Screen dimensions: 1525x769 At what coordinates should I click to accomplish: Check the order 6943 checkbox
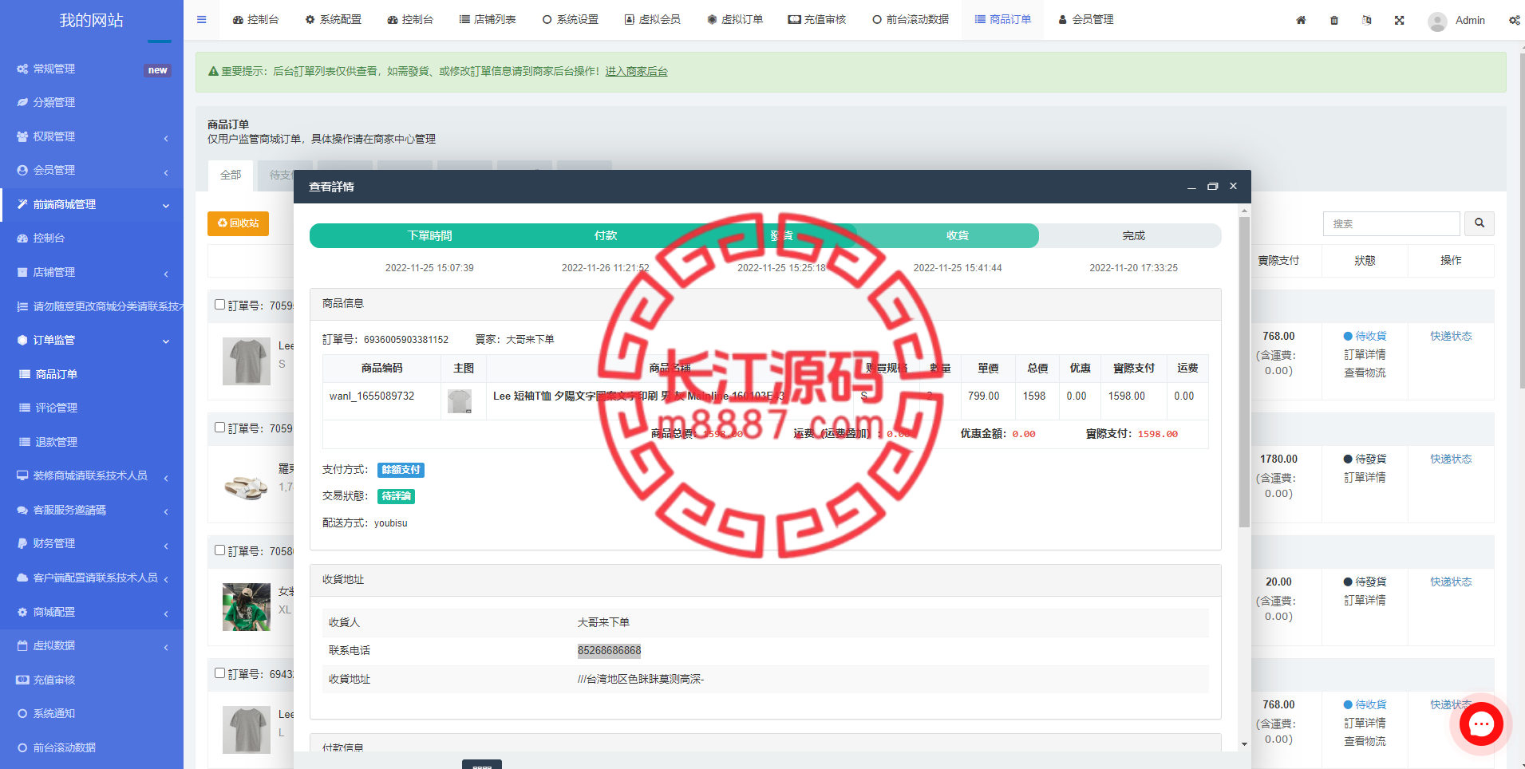tap(219, 673)
